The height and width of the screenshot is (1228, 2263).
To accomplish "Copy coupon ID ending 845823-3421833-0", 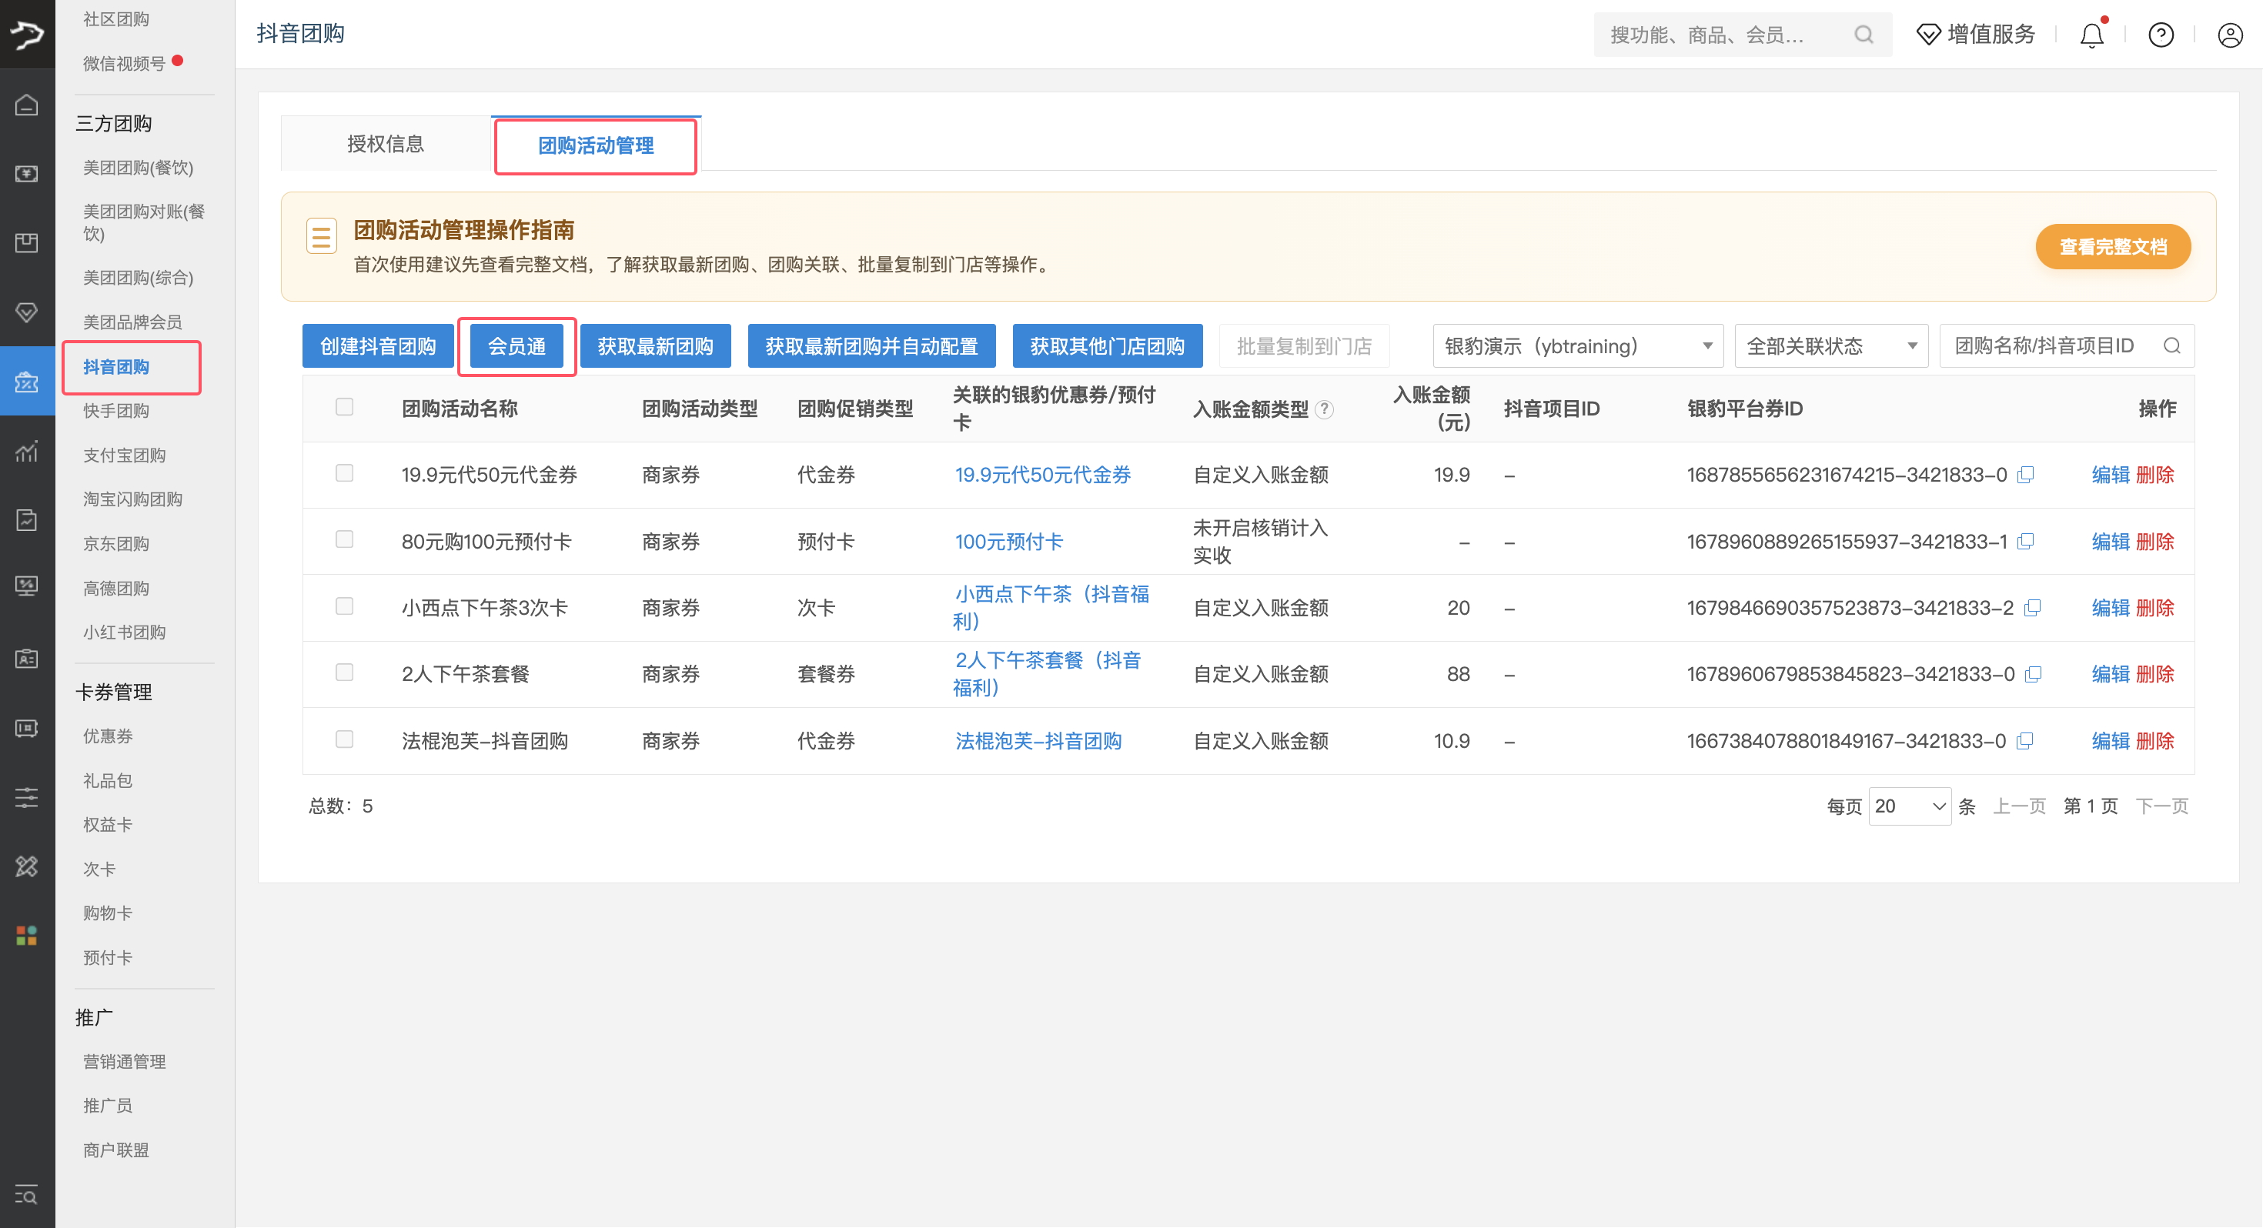I will tap(2033, 674).
